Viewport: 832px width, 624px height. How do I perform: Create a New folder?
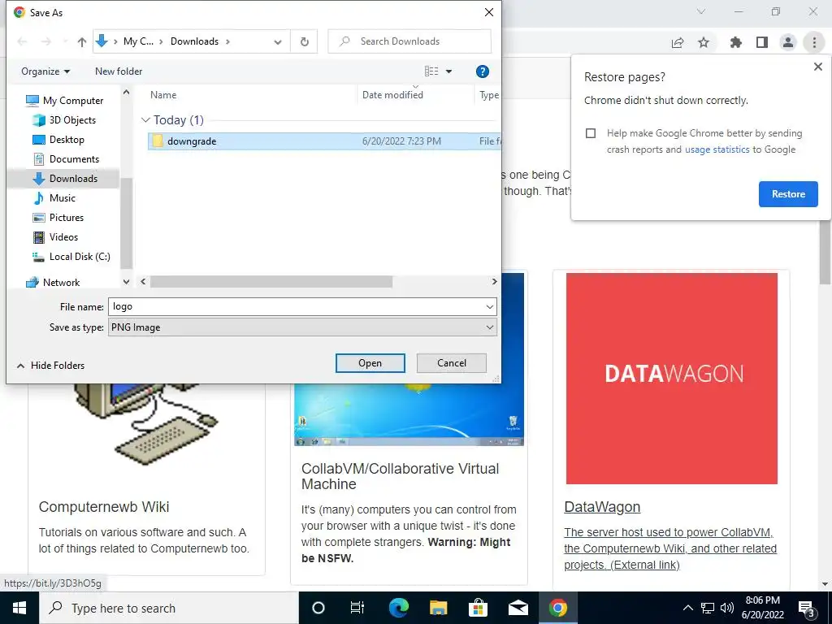pyautogui.click(x=119, y=71)
